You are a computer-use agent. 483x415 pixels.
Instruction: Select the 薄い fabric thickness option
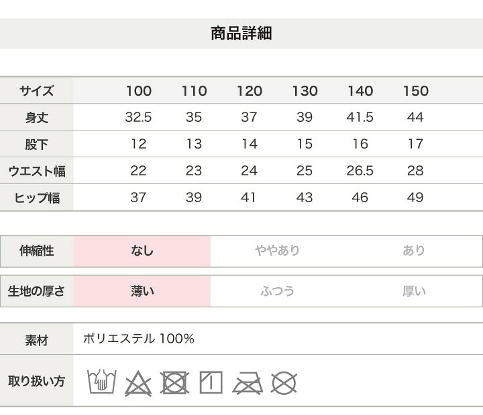click(x=142, y=291)
